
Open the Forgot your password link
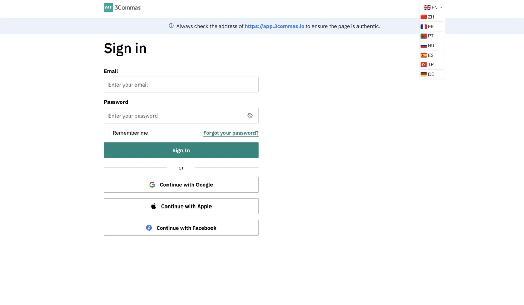pos(231,133)
